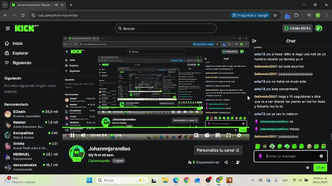Screen dimensions: 332x186
Task: Click the Pregúntale a Google button
Action: (x=250, y=15)
